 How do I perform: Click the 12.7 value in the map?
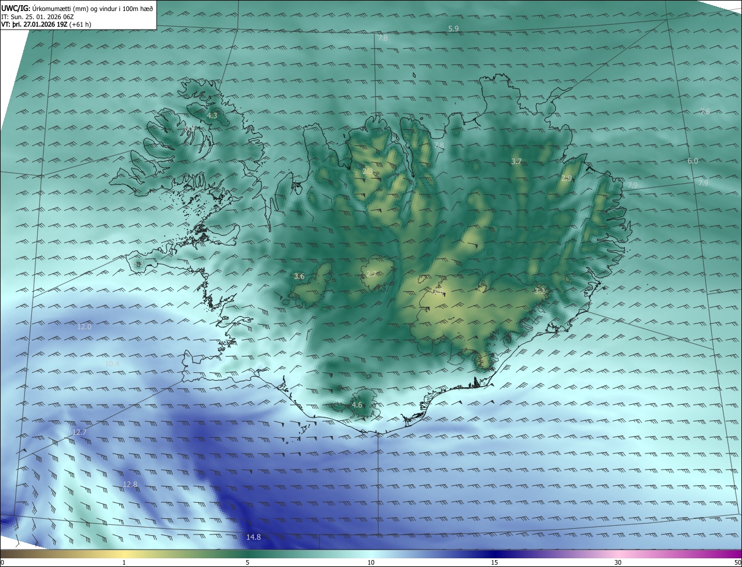79,432
